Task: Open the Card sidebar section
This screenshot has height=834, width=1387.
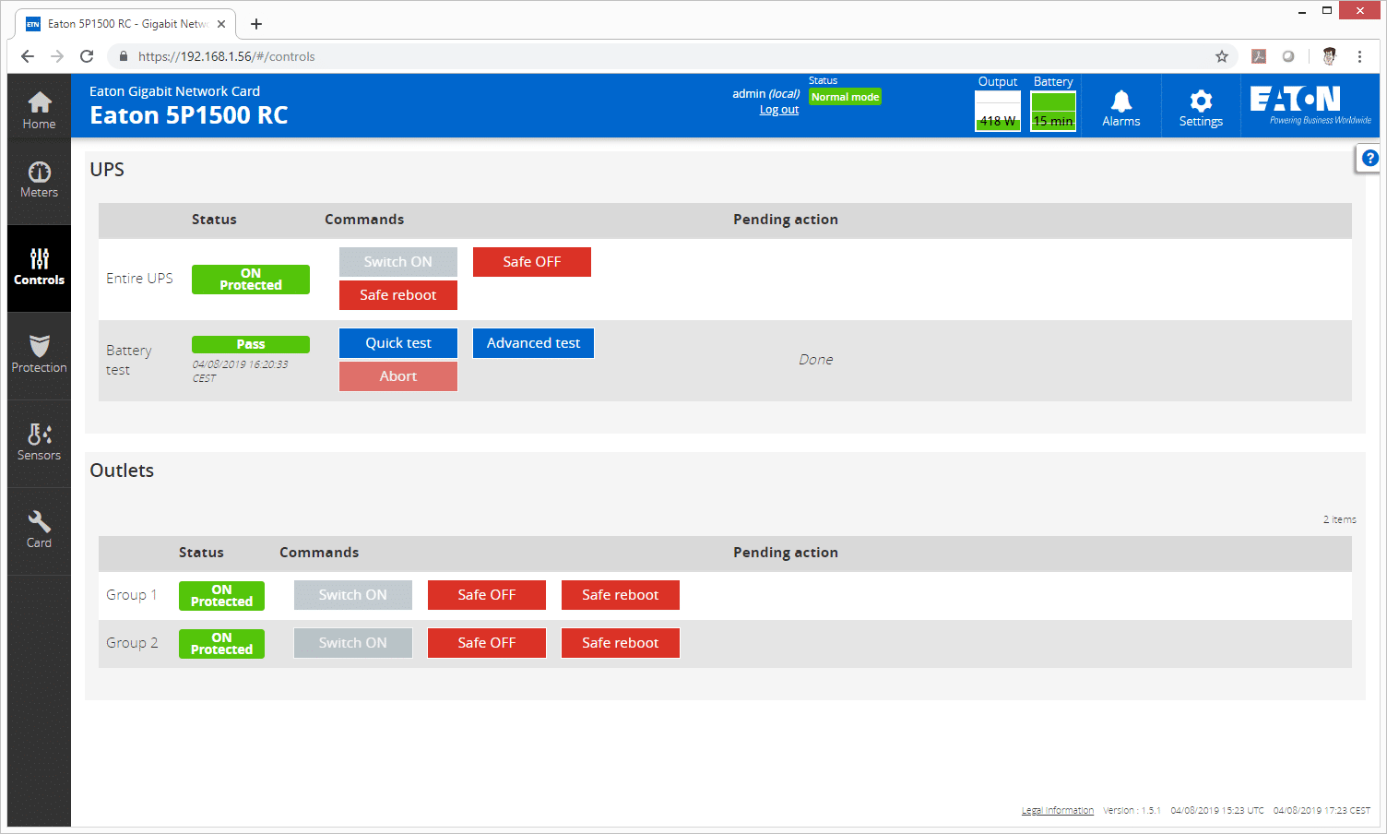Action: [39, 530]
